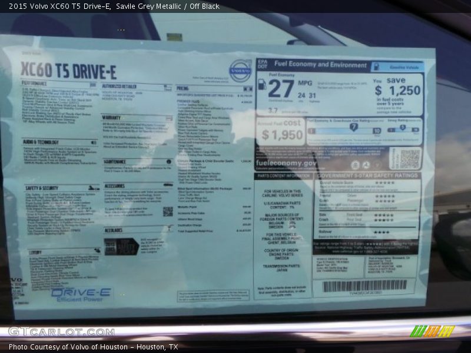This screenshot has width=471, height=353.
Task: Click the Gasoline Vehicle label
Action: tap(404, 68)
